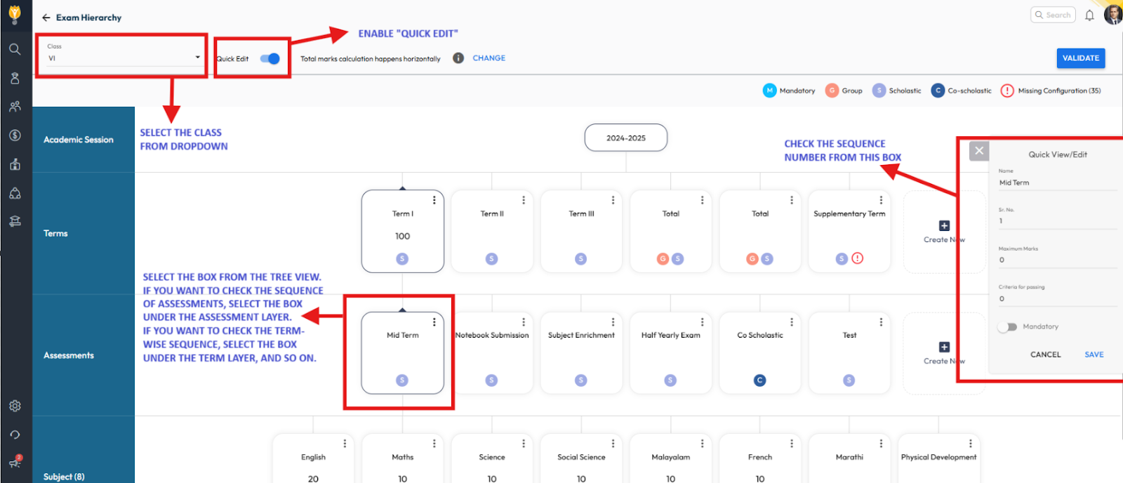Enable the Mandatory toggle switch
Image resolution: width=1123 pixels, height=483 pixels.
coord(1007,327)
